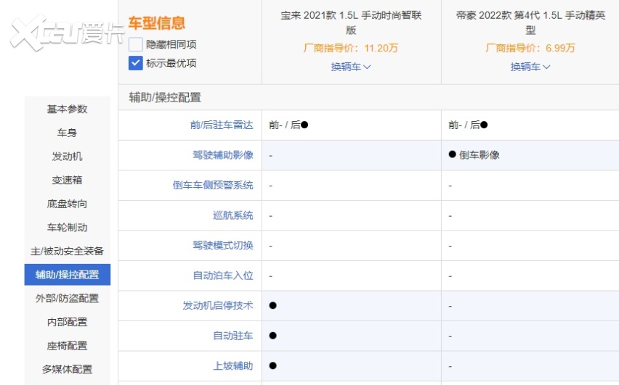The image size is (619, 385).
Task: Open the 驾驶辅助影像 parameter link
Action: coord(223,155)
